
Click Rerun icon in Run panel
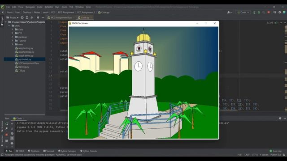pyautogui.click(x=7, y=124)
